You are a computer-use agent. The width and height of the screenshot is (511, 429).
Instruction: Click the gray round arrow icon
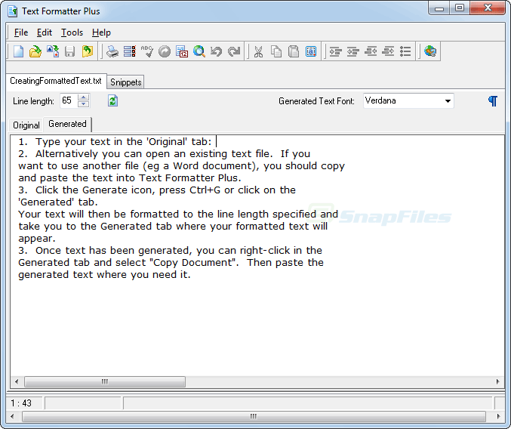coord(165,51)
